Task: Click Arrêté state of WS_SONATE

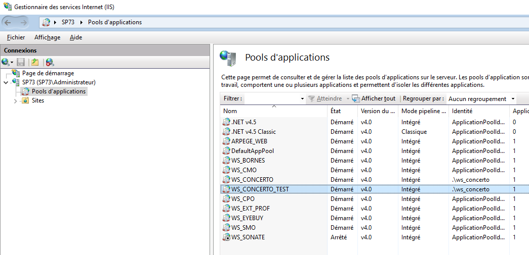Action: [339, 237]
